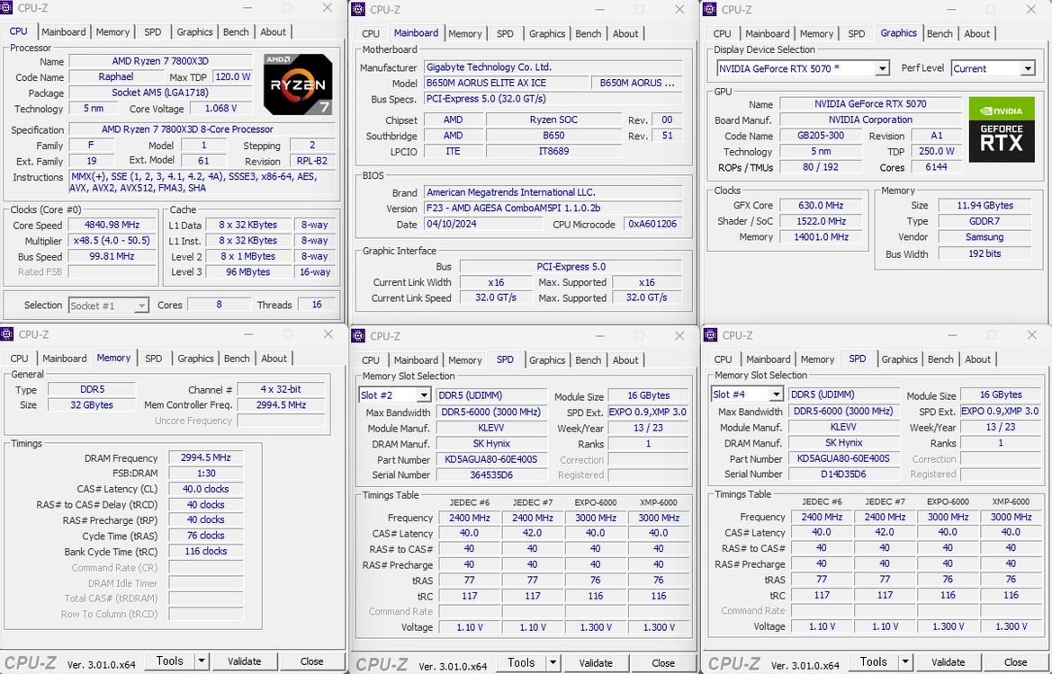Open the Display Device Selection dropdown showing RTX 5070
The width and height of the screenshot is (1052, 674).
tap(803, 68)
